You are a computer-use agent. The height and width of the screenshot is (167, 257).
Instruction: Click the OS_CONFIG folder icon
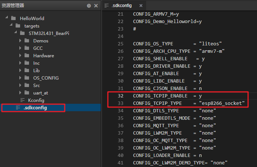(27, 78)
